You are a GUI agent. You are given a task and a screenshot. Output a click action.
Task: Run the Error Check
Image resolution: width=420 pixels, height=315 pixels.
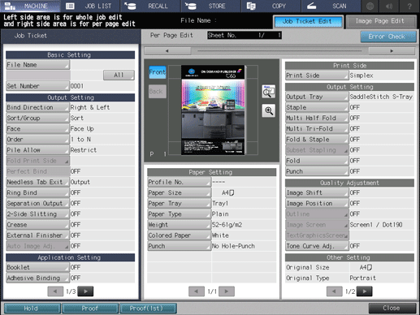(388, 37)
